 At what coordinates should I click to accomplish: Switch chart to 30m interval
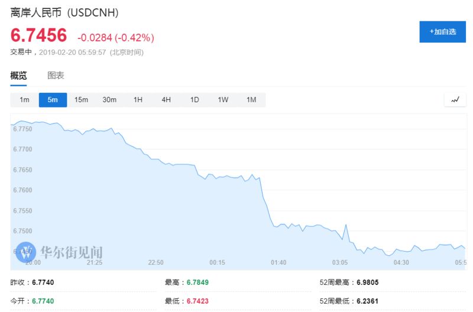click(109, 100)
